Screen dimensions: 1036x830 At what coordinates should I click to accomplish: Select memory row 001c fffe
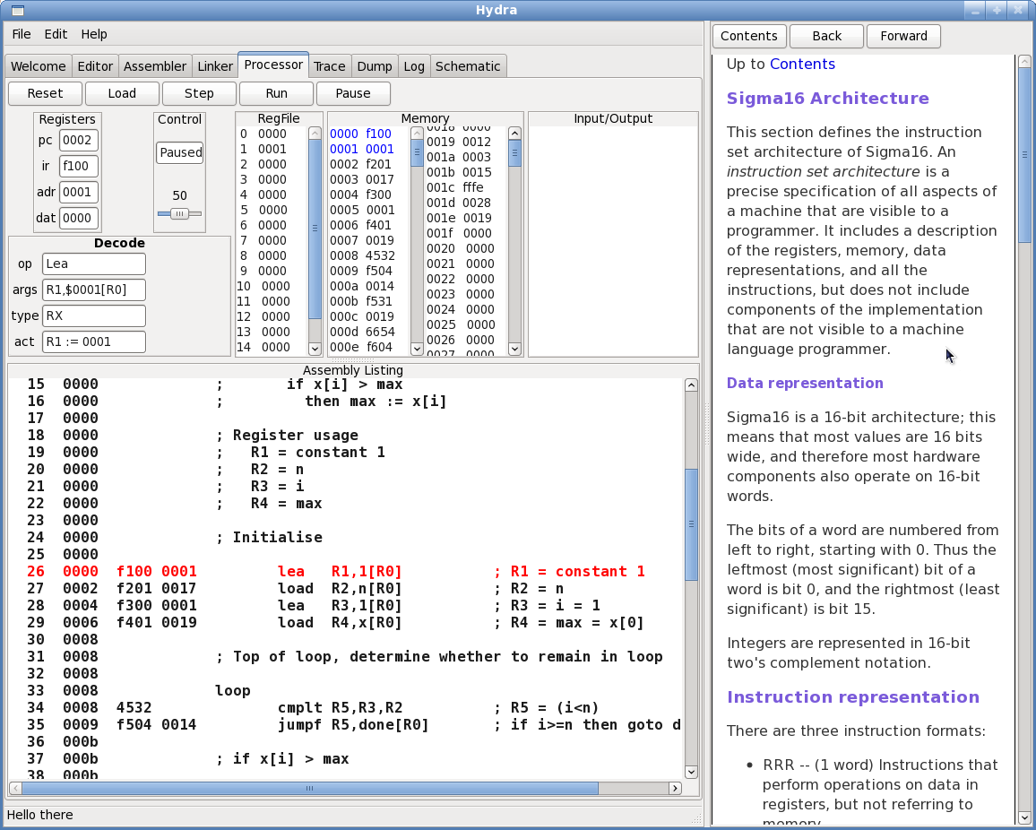[x=466, y=187]
